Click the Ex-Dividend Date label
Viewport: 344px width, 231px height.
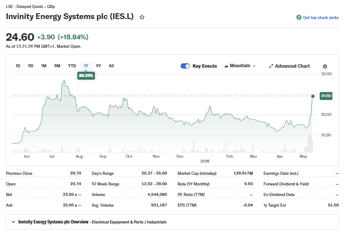click(x=279, y=195)
